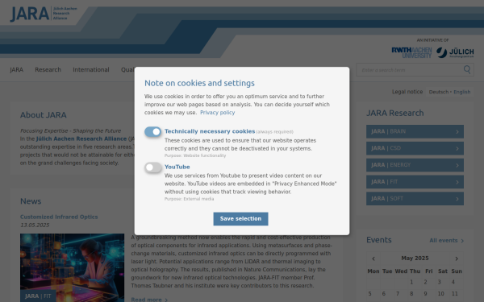Viewport: 484px width, 302px height.
Task: Click the Note on cookies and settings heading
Action: pyautogui.click(x=199, y=83)
